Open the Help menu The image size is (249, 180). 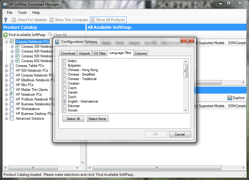coord(36,12)
